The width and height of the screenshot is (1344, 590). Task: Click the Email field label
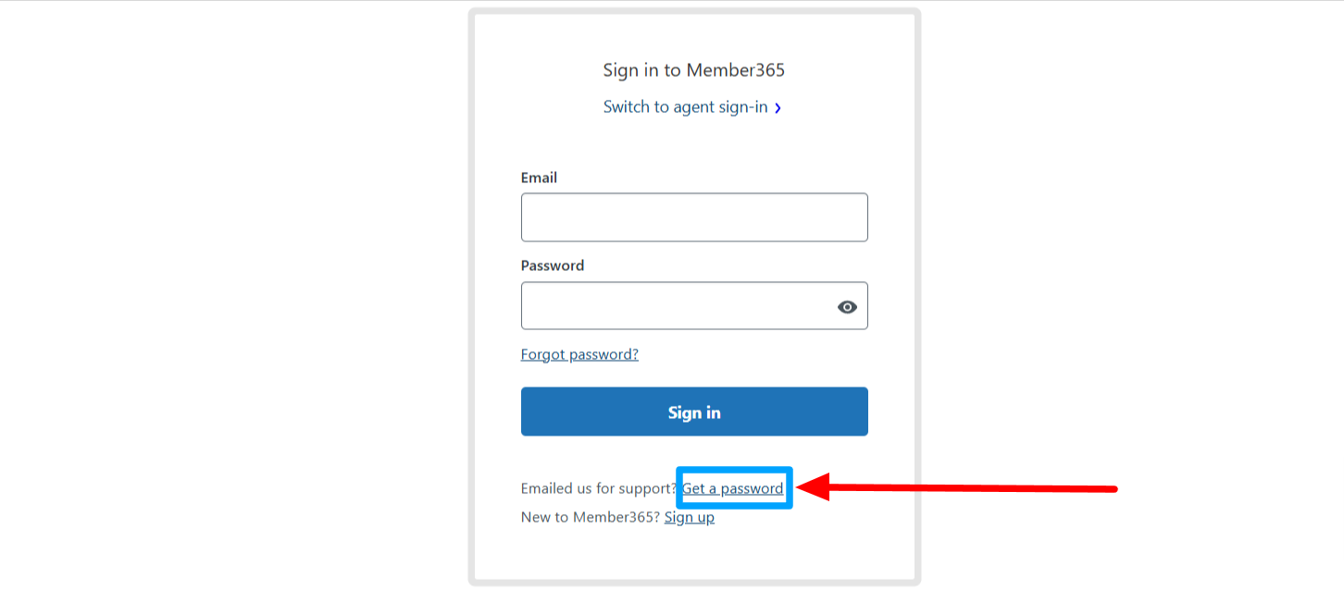pos(539,178)
